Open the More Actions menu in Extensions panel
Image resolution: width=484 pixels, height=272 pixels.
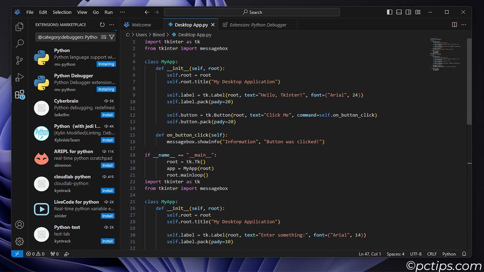tap(112, 25)
